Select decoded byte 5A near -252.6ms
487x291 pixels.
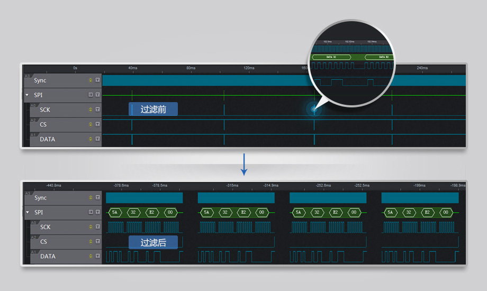tap(299, 212)
